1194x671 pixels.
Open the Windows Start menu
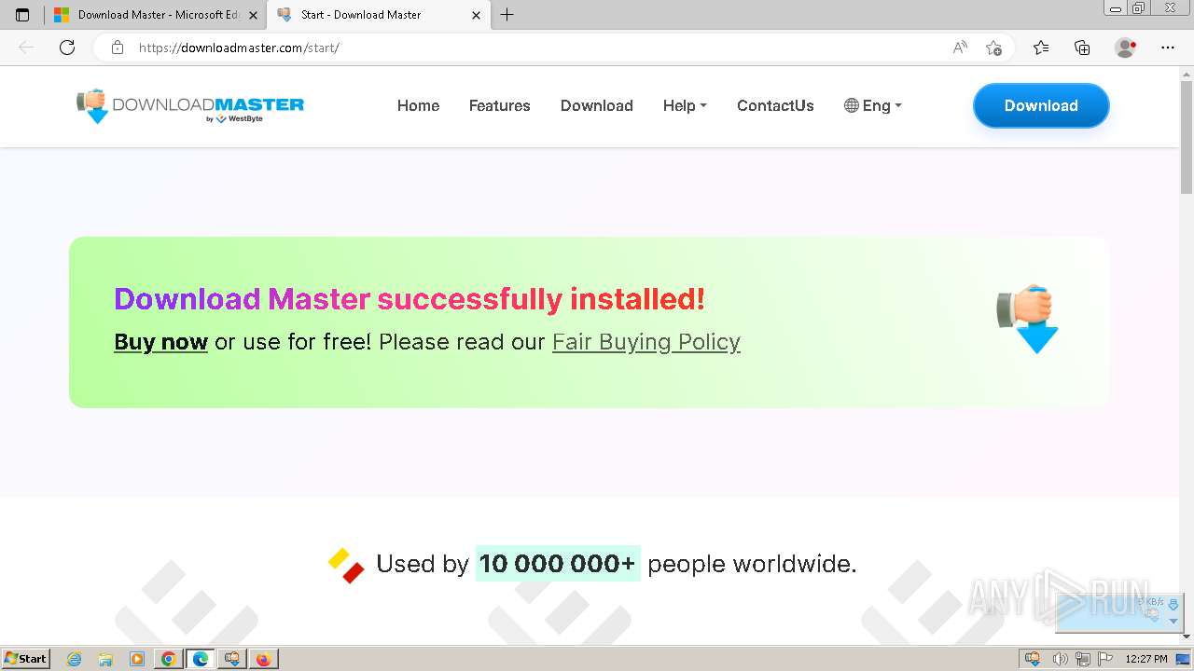coord(26,659)
